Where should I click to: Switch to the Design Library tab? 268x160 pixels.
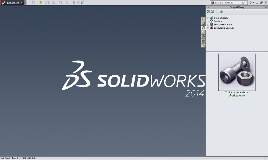[203, 28]
